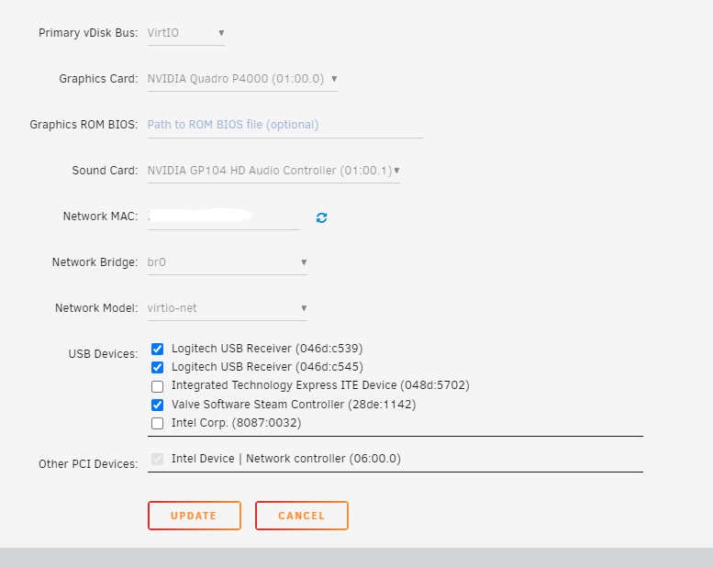Uncheck Valve Software Steam Controller
Image resolution: width=713 pixels, height=567 pixels.
pos(157,405)
